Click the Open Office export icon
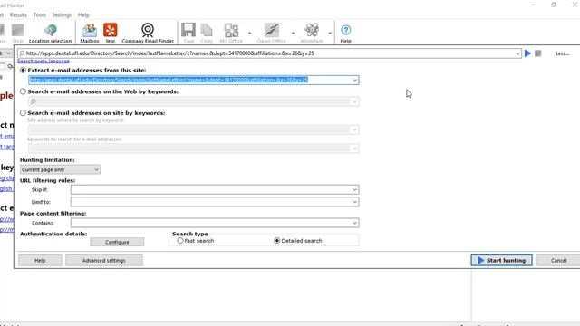This screenshot has width=580, height=326. click(x=272, y=34)
